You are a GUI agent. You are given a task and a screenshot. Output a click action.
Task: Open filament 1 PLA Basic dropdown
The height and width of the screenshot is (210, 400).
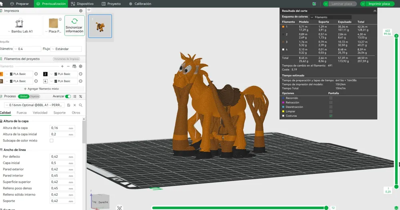pos(19,74)
